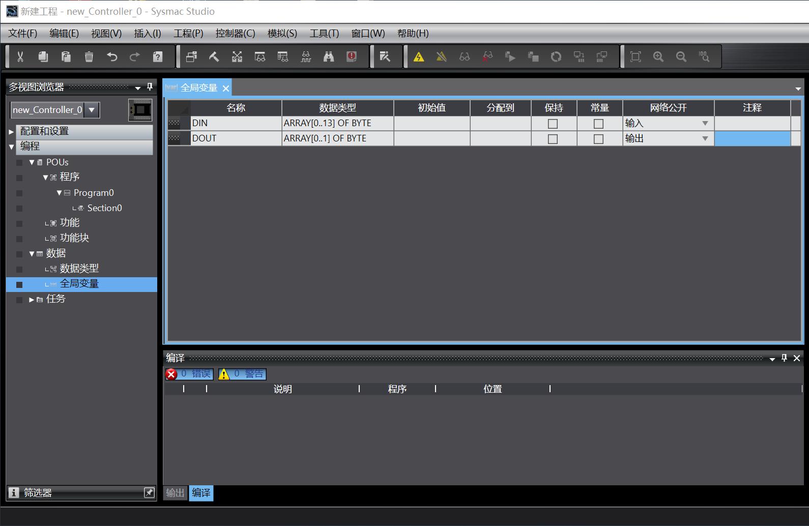Click the window with glasses icon
809x526 pixels.
pos(260,56)
